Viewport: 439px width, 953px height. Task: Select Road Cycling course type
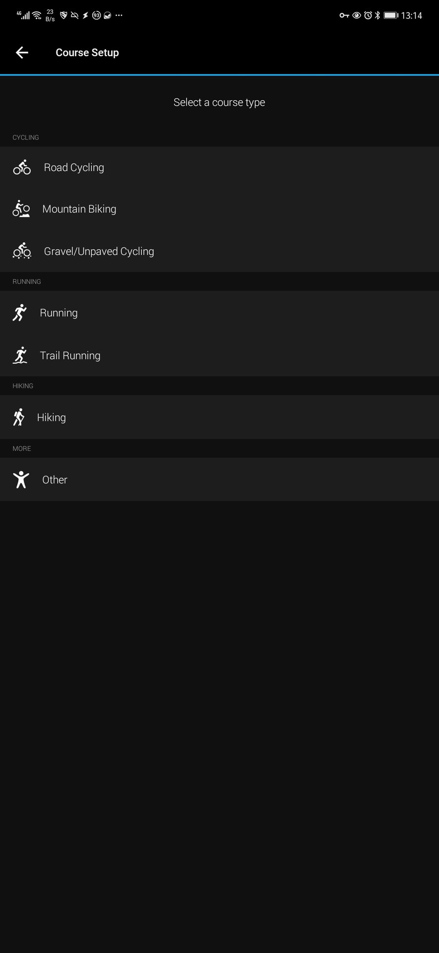74,168
